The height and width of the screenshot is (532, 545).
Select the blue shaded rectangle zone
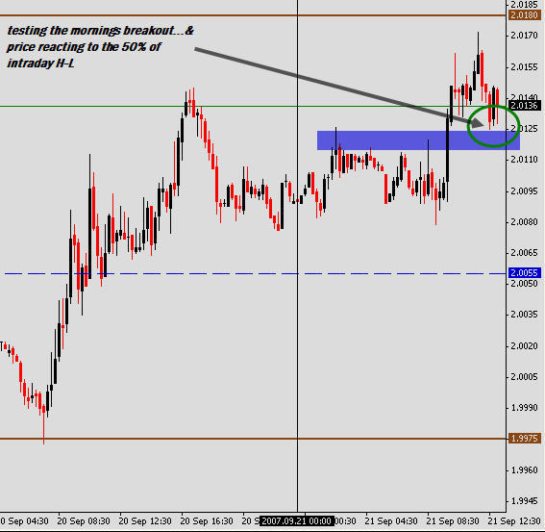[418, 140]
